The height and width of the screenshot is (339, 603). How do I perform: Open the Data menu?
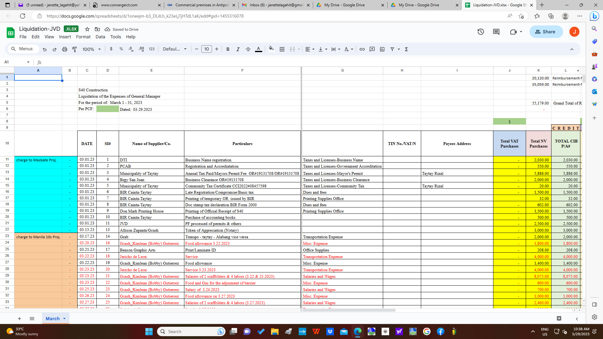point(100,37)
